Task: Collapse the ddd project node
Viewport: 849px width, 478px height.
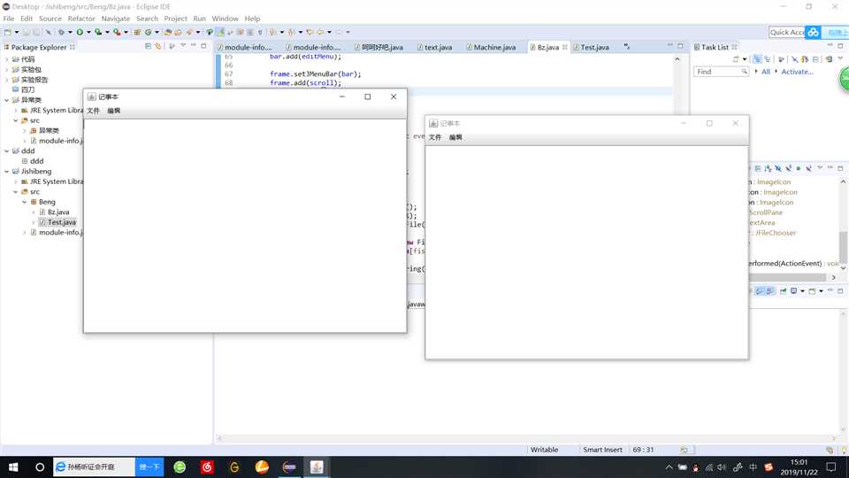Action: 6,150
